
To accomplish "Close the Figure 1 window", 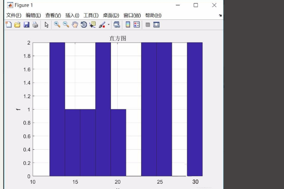I will pos(214,5).
